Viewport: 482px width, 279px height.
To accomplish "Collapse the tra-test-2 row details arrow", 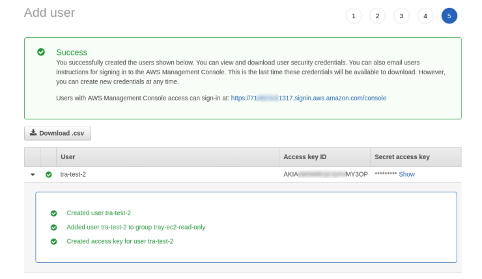I will coord(33,175).
